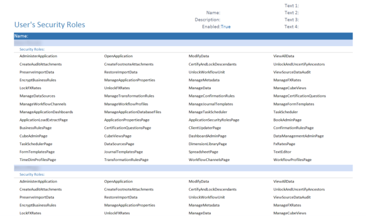Image resolution: width=366 pixels, height=216 pixels.
Task: Click AdministerApplication in the first user's roles
Action: [38, 56]
